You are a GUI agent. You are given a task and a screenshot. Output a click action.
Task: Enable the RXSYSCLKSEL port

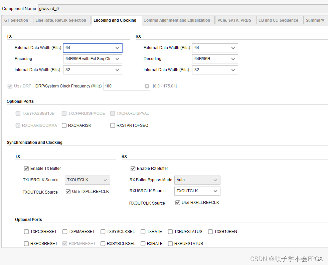click(x=103, y=244)
